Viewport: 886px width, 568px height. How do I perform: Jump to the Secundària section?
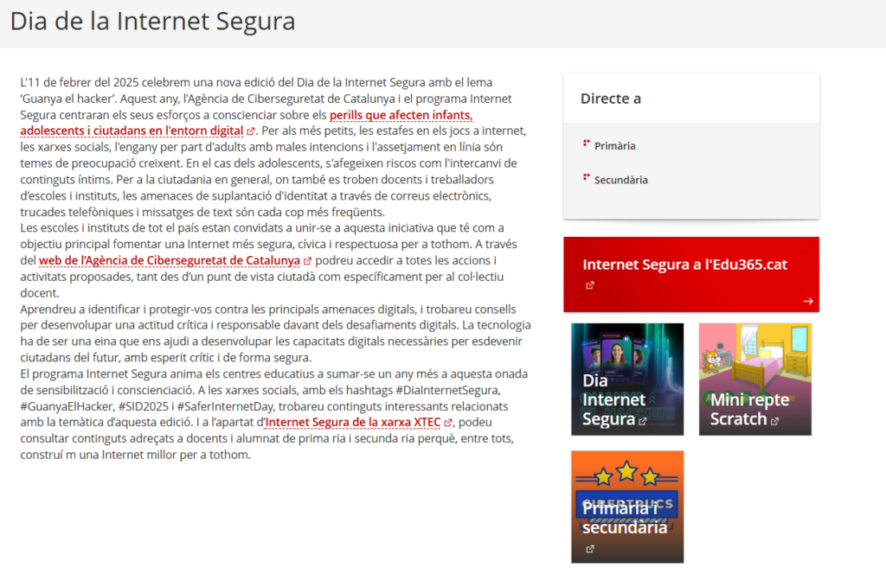point(620,180)
